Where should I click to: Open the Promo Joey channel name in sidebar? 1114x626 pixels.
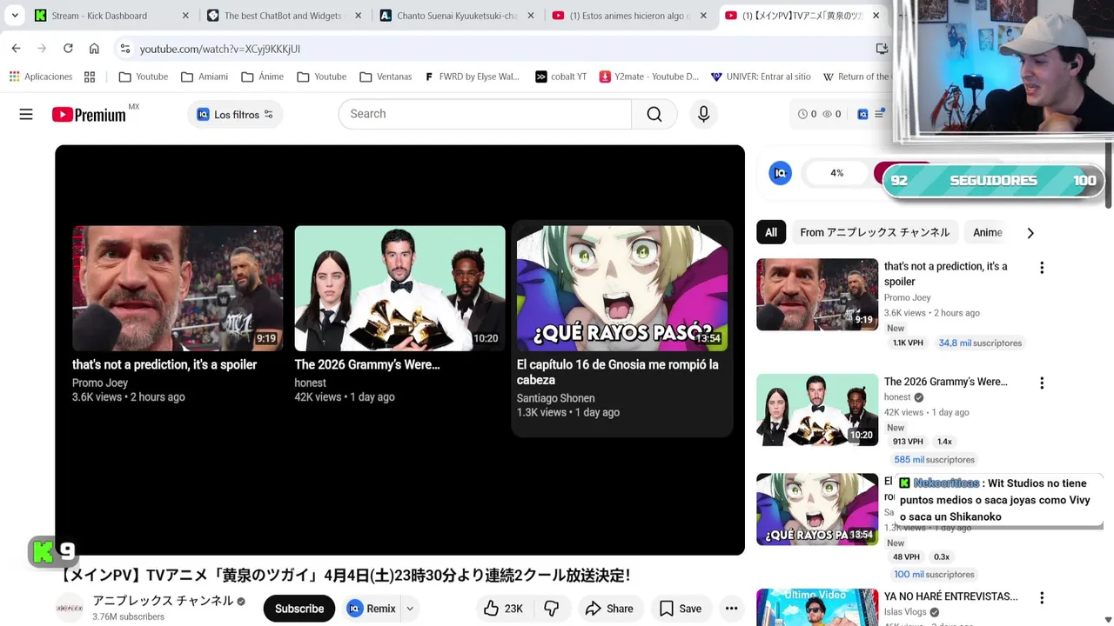pyautogui.click(x=907, y=297)
